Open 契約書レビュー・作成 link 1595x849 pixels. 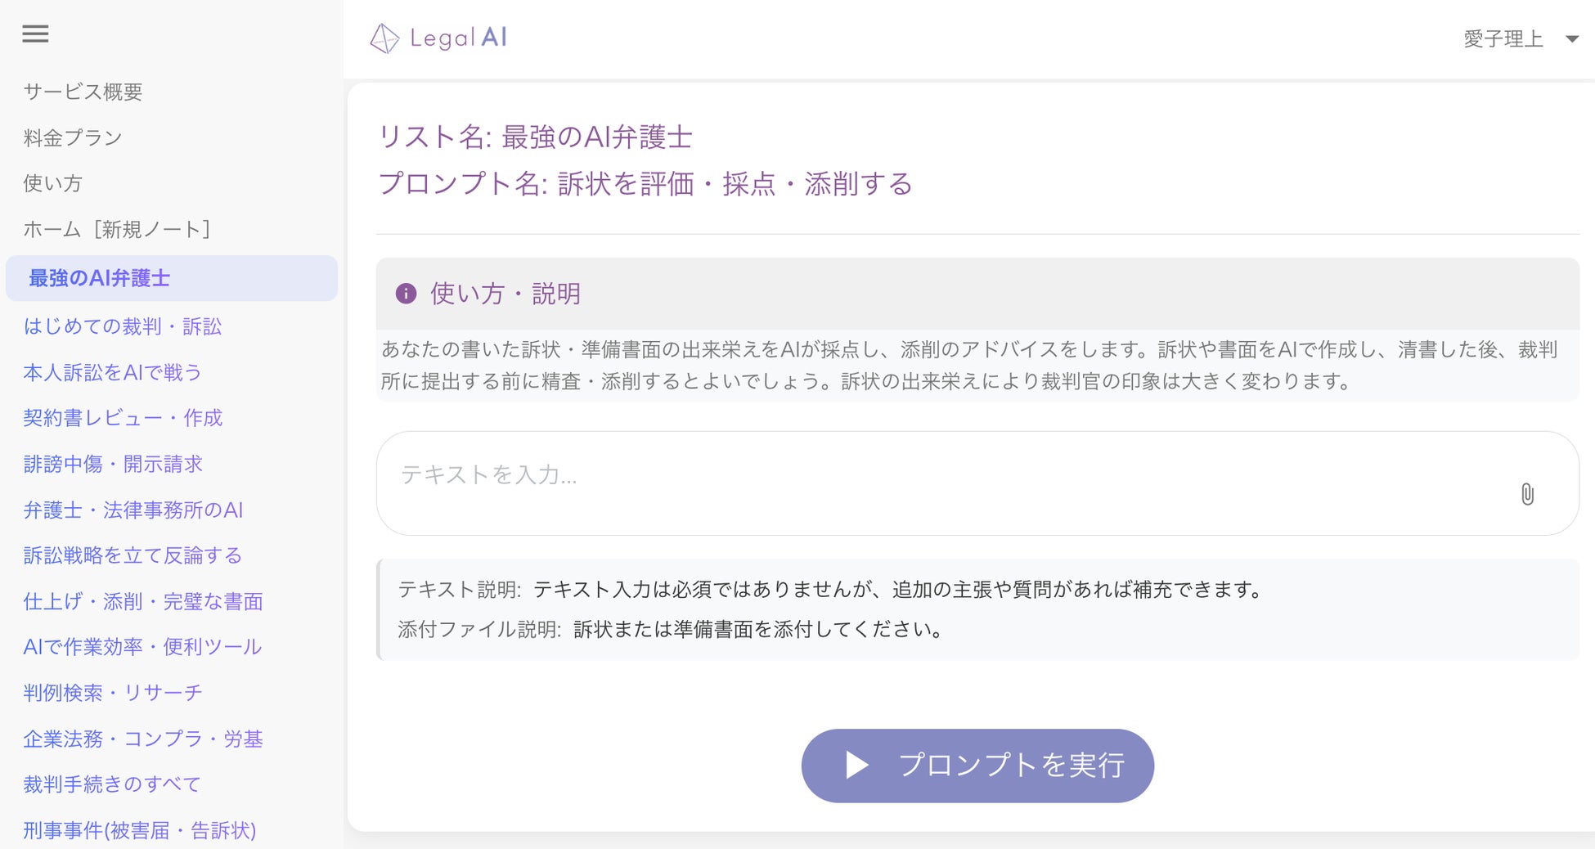pos(123,418)
